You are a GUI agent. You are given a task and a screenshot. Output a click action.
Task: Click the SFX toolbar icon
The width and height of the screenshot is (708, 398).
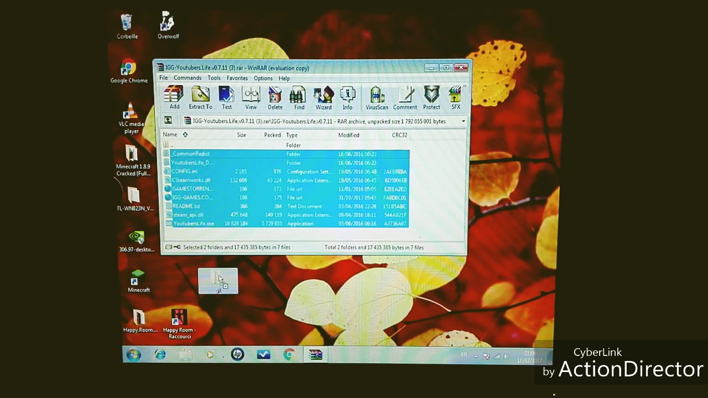click(x=455, y=98)
